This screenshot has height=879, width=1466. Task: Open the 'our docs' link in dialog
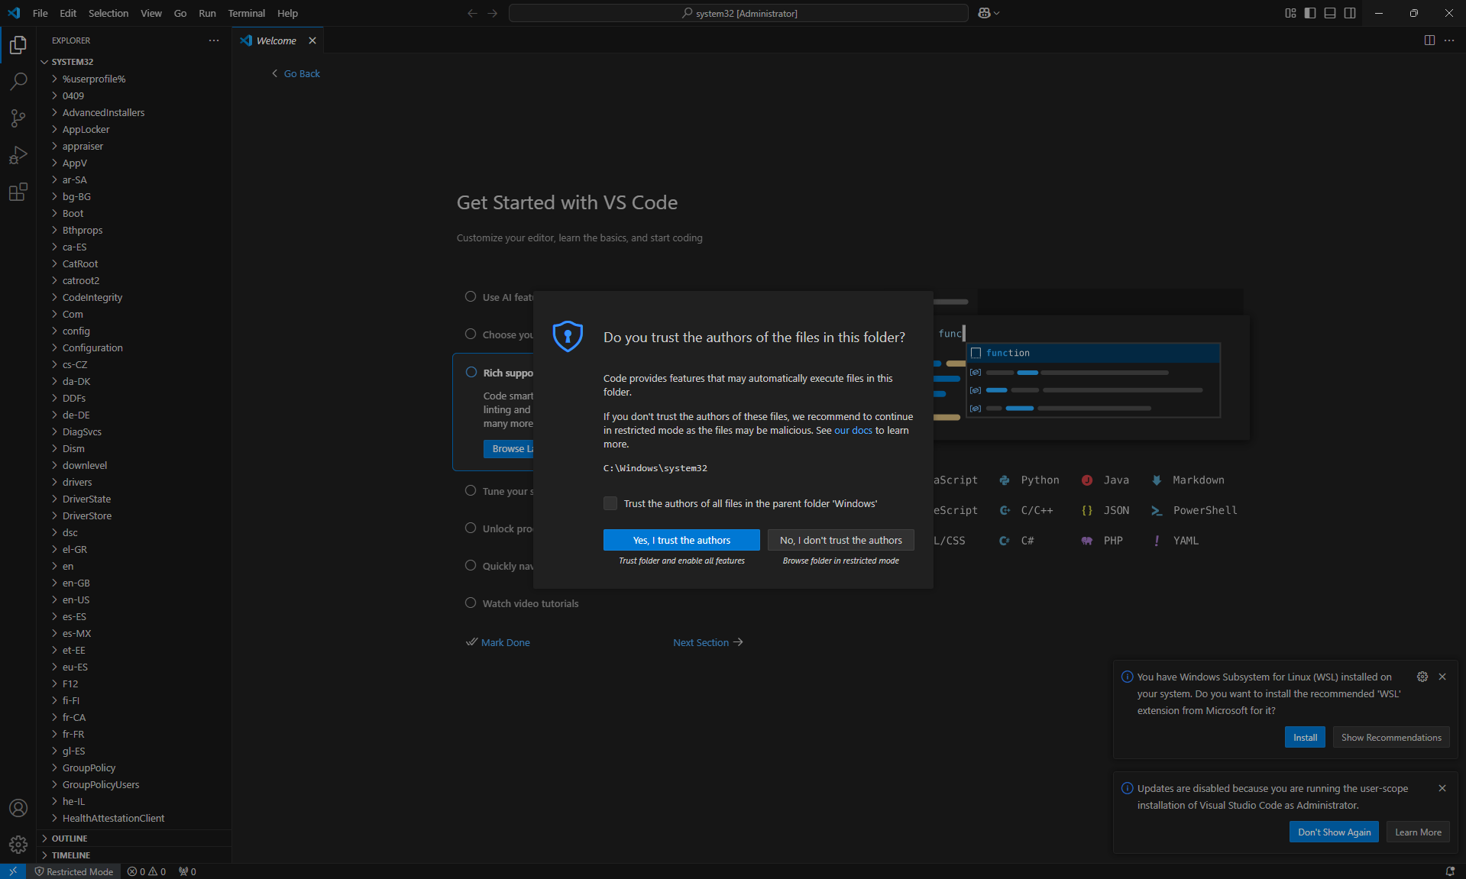tap(853, 430)
